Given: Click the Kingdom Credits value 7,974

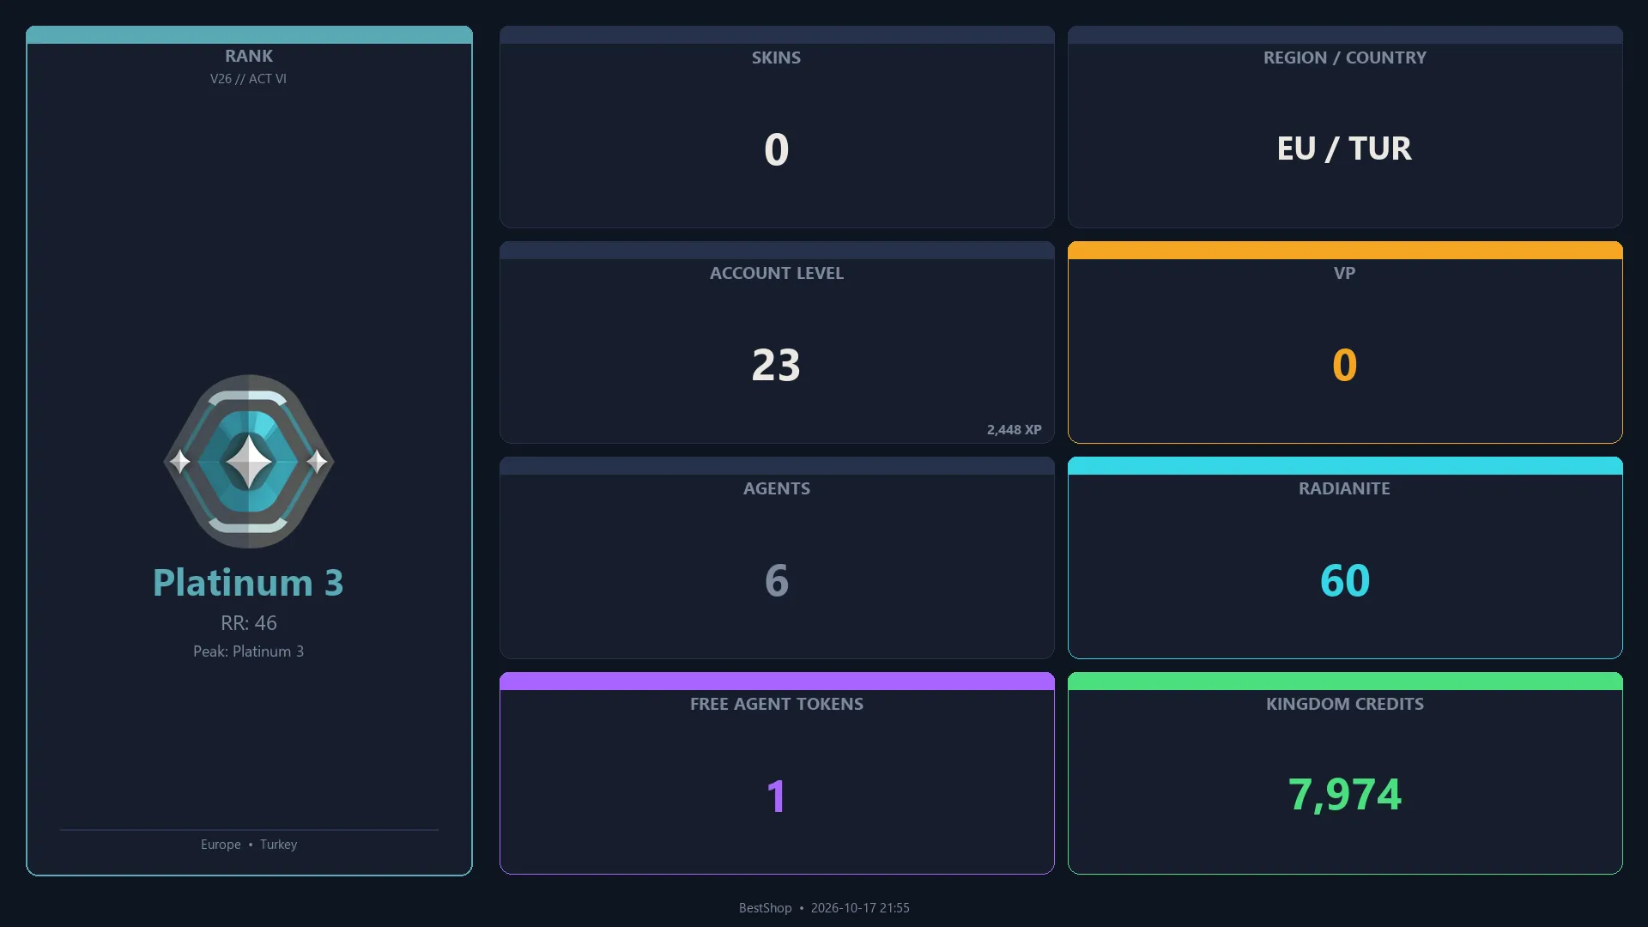Looking at the screenshot, I should (x=1345, y=795).
